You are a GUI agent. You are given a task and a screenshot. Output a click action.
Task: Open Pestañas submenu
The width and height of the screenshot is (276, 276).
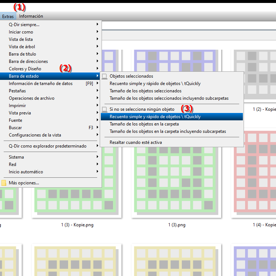pyautogui.click(x=51, y=91)
